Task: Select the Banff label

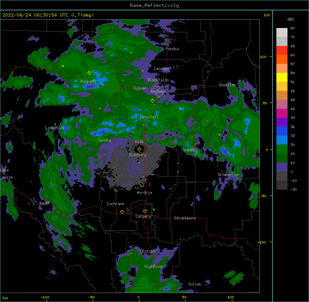Action: 44,203
